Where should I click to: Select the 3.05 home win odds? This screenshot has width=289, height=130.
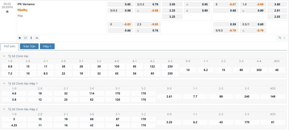coord(172,5)
